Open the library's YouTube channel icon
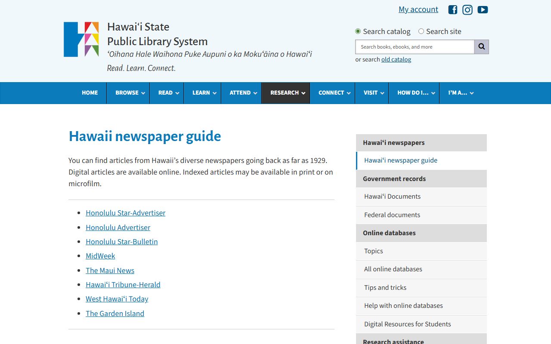The width and height of the screenshot is (551, 344). tap(483, 9)
